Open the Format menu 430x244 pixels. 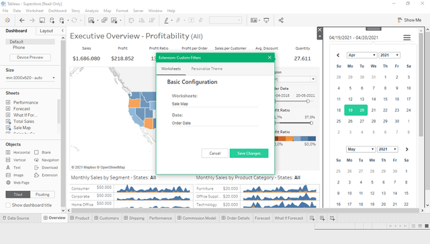[x=122, y=11]
